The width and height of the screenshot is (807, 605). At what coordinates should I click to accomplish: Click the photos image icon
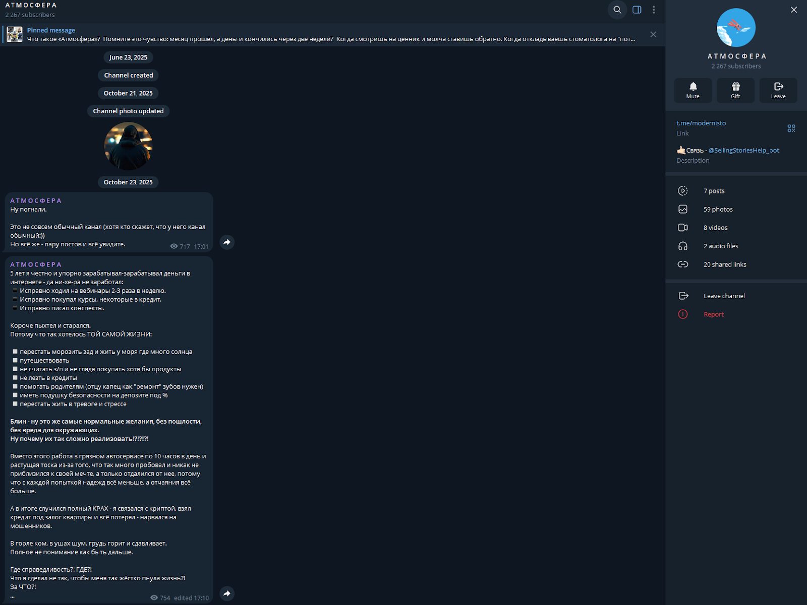coord(683,209)
